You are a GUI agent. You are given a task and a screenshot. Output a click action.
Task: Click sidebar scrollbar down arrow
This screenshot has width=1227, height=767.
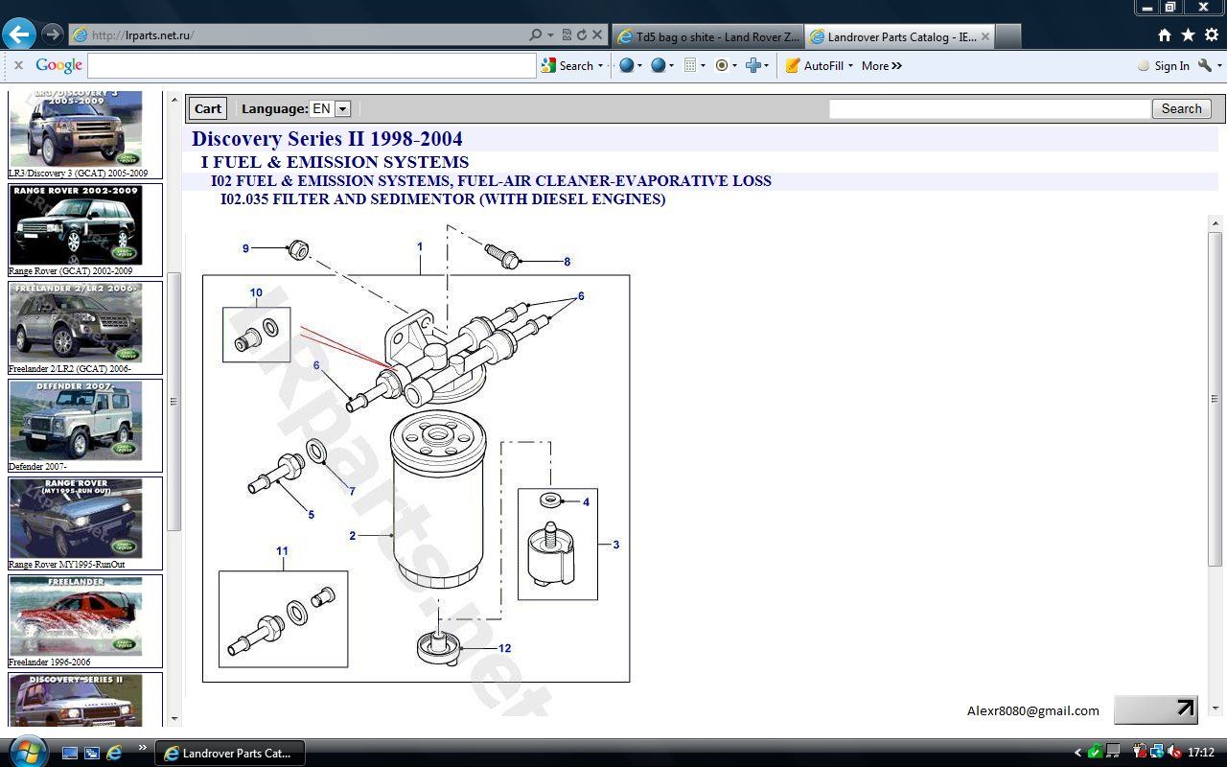(174, 718)
